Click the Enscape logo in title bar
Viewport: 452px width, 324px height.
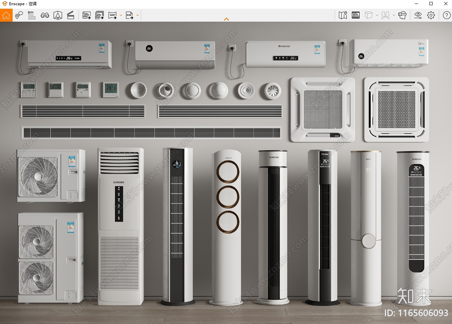[x=5, y=4]
